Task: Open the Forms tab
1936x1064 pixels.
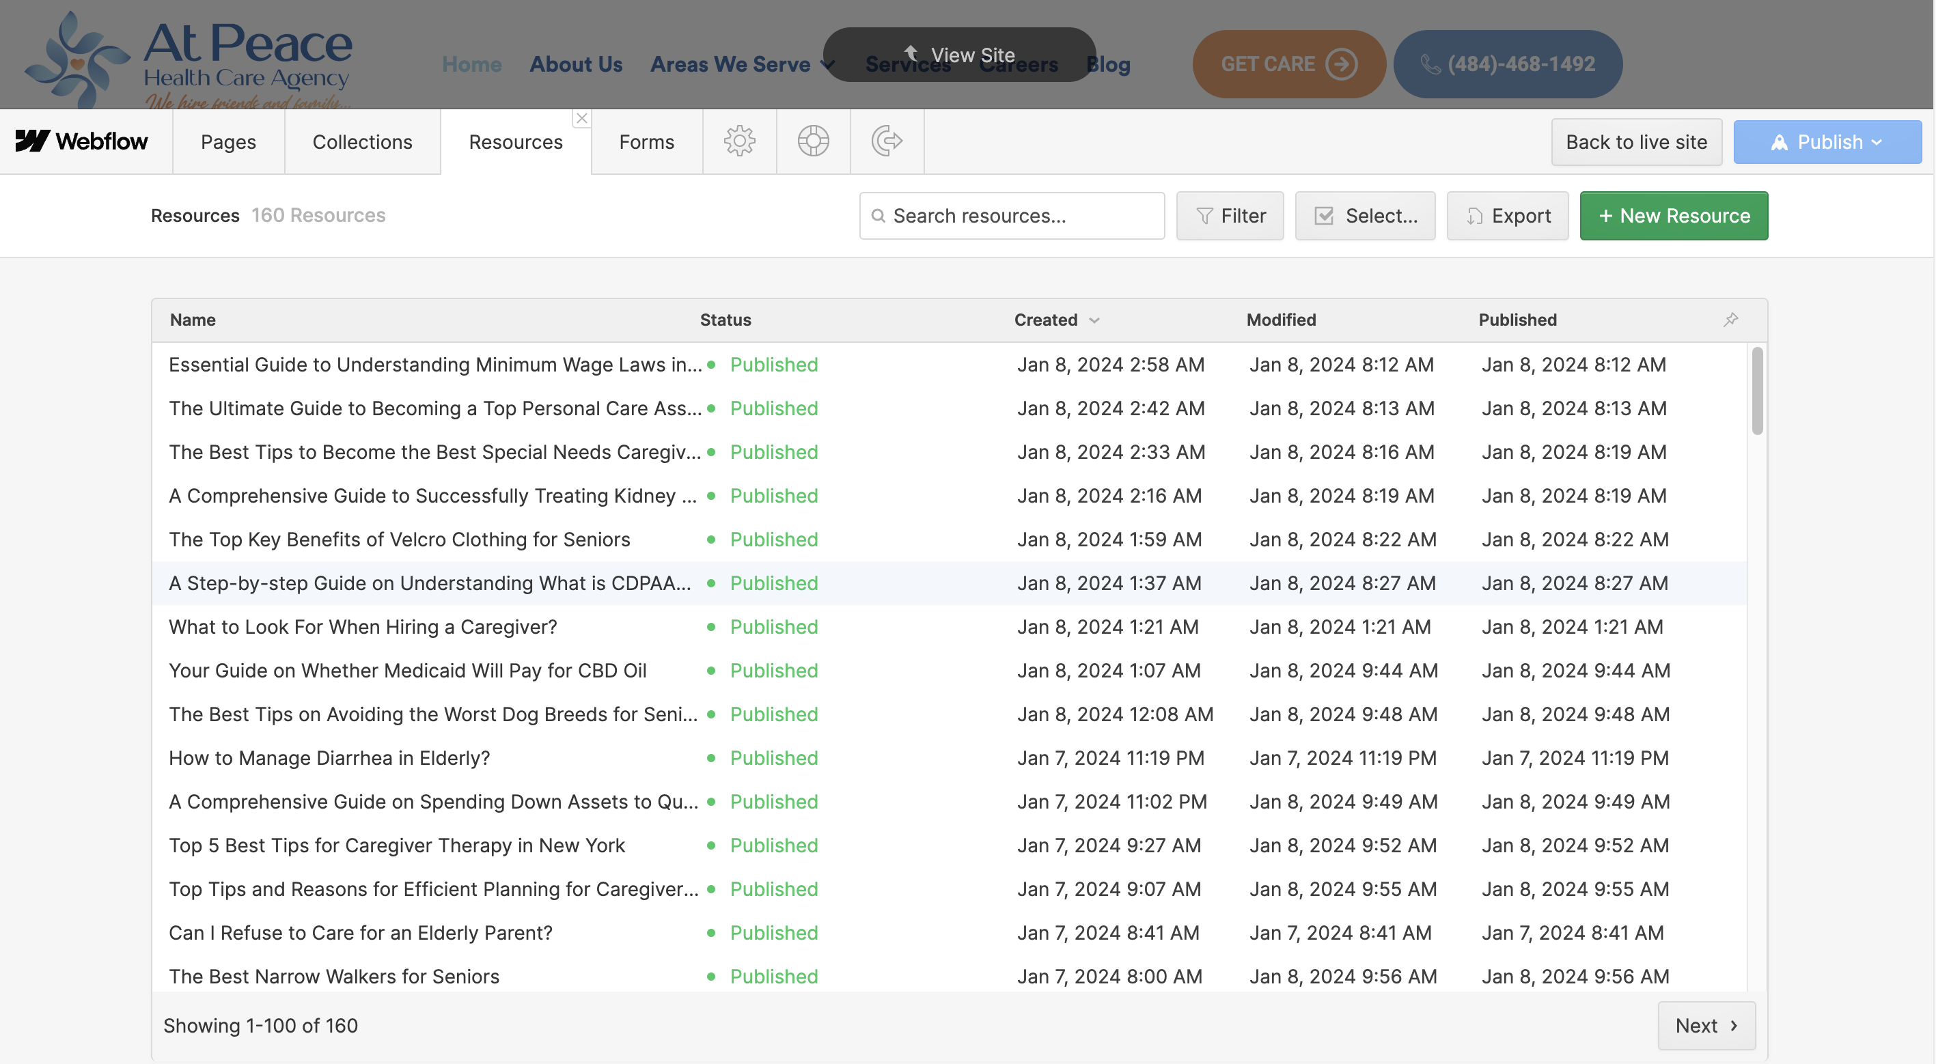Action: click(x=646, y=141)
